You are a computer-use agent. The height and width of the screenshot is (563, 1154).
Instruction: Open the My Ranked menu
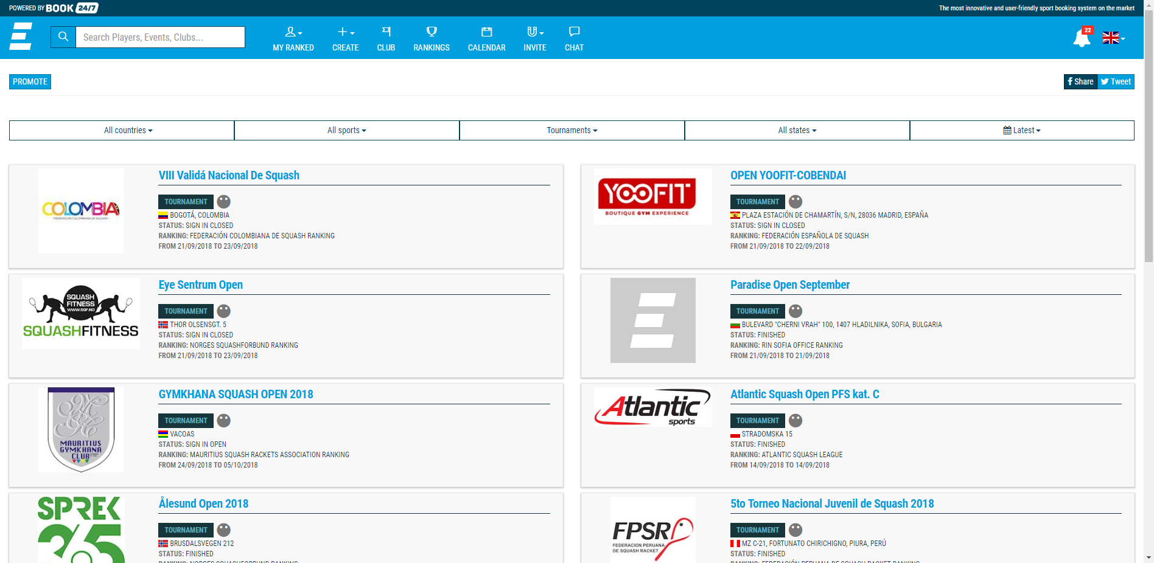[293, 39]
